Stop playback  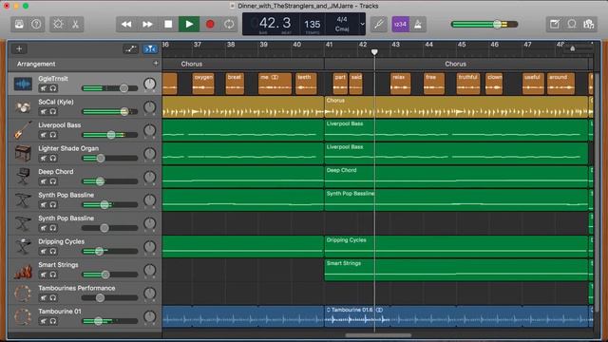point(168,24)
